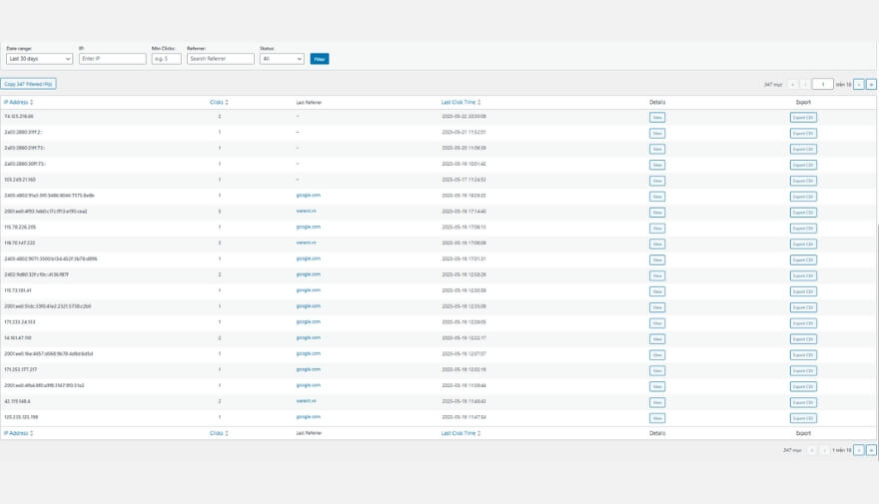The image size is (879, 504).
Task: Sort by Last Click Time in header
Action: tap(460, 102)
